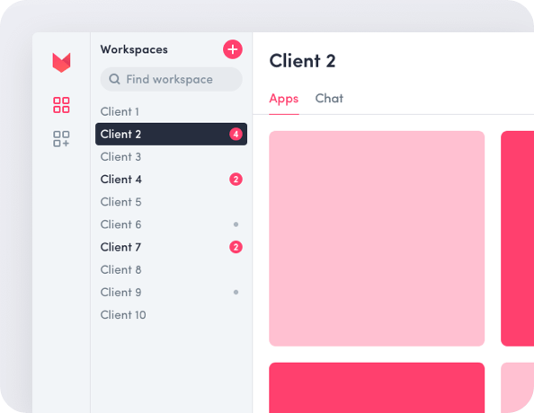Select the highlighted Client 2 workspace

pos(172,134)
